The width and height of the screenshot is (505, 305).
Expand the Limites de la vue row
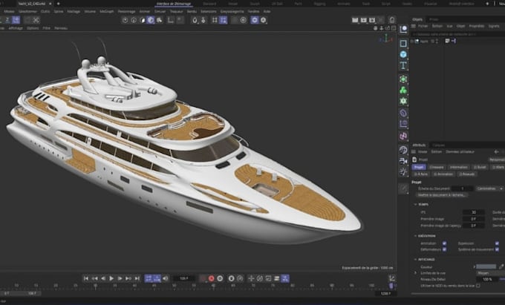(x=415, y=273)
